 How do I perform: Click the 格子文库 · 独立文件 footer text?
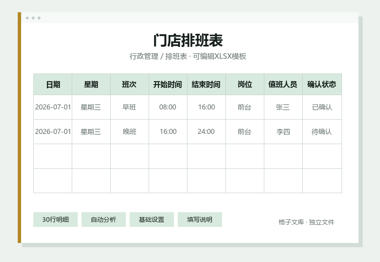pos(307,222)
